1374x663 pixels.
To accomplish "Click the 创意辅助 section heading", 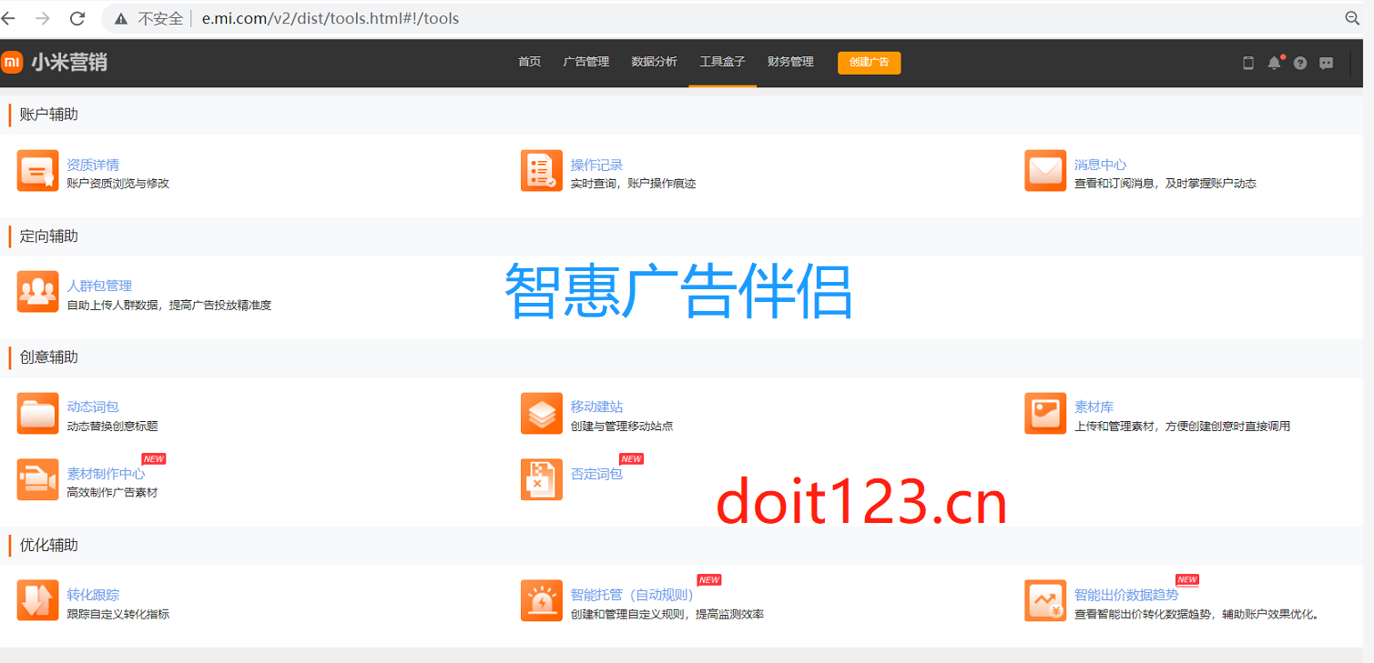I will tap(49, 357).
